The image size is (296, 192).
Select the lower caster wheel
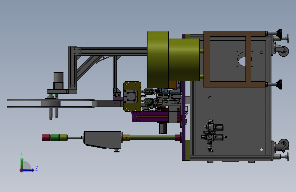(x=283, y=144)
